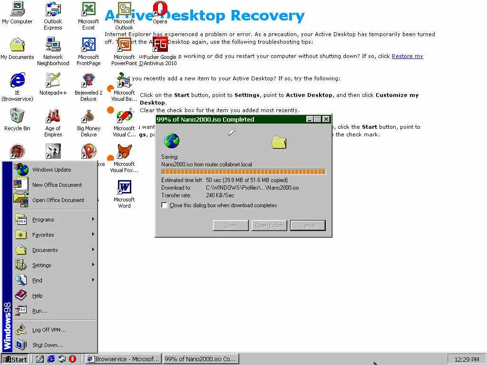Screen dimensions: 487x365
Task: Expand the Programs submenu arrow
Action: (93, 219)
